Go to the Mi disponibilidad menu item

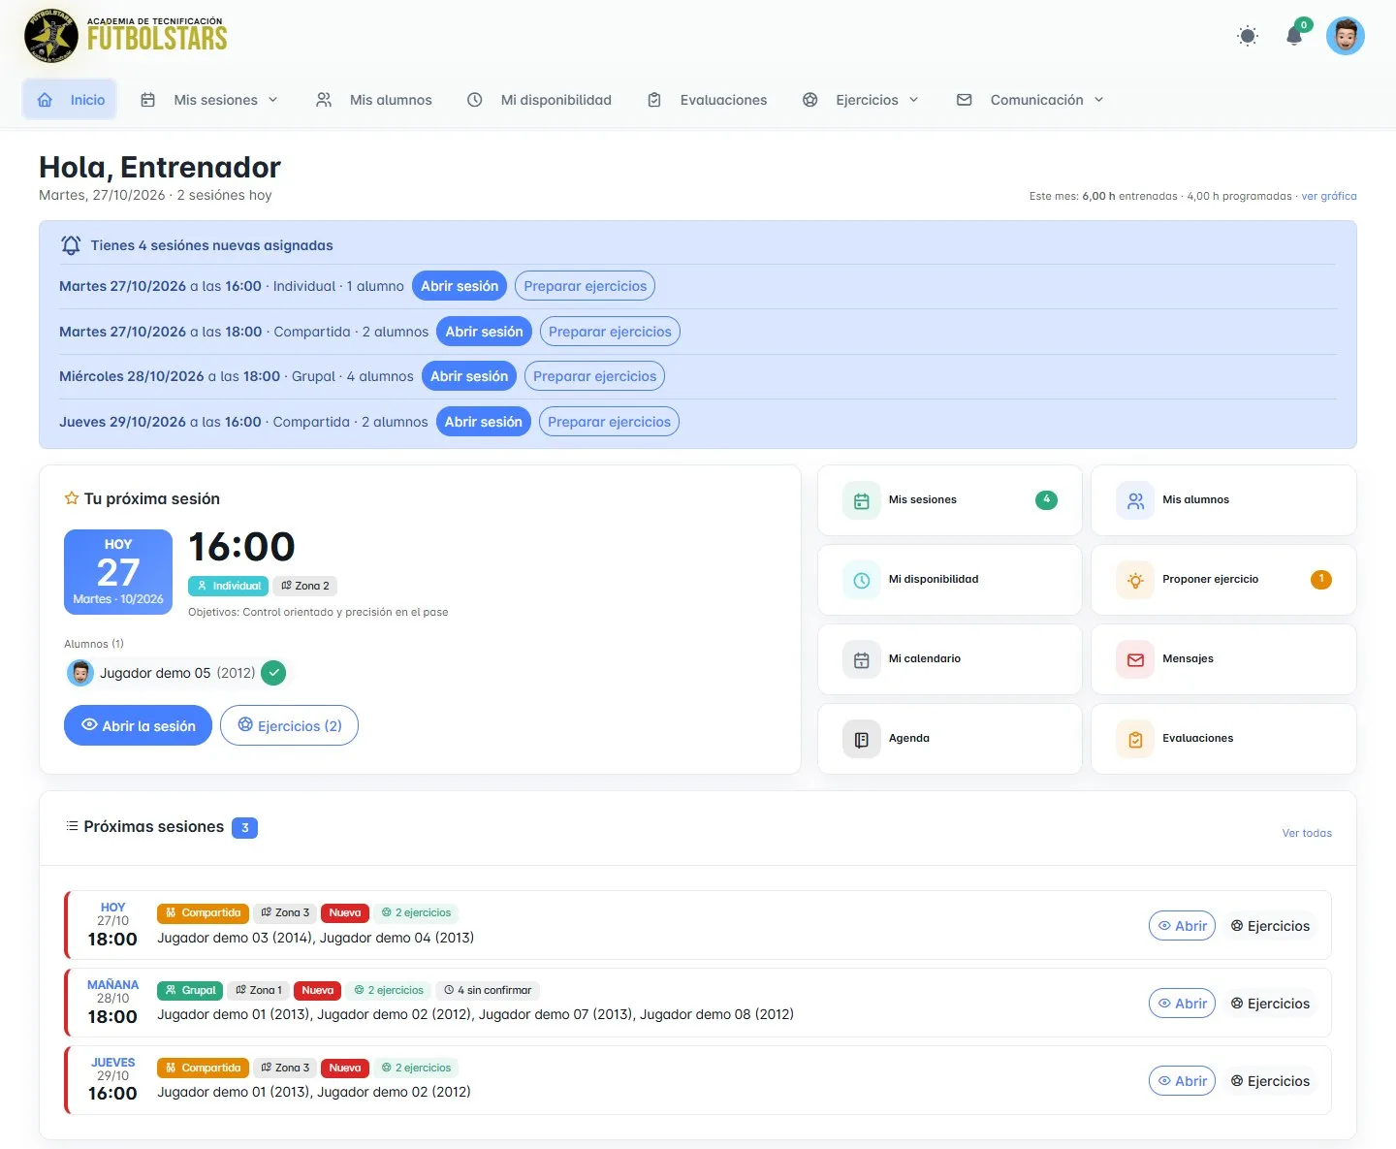540,100
